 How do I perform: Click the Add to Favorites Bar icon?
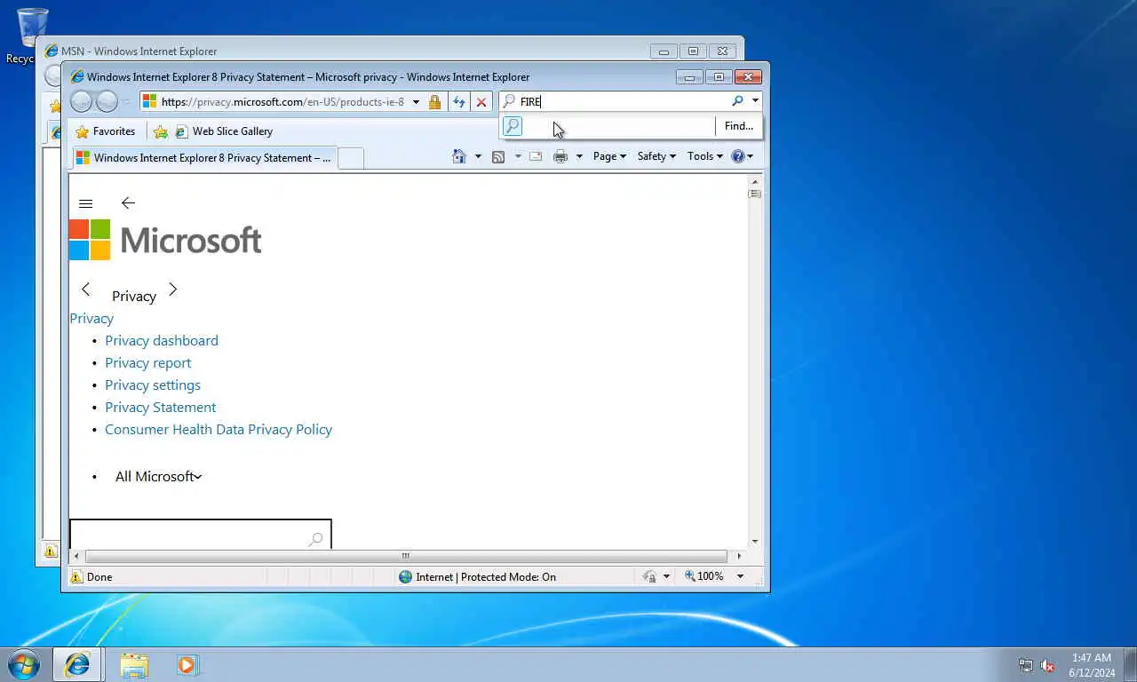pos(161,131)
